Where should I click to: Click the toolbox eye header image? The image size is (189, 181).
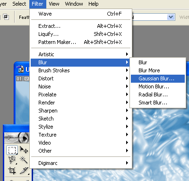pyautogui.click(x=17, y=138)
